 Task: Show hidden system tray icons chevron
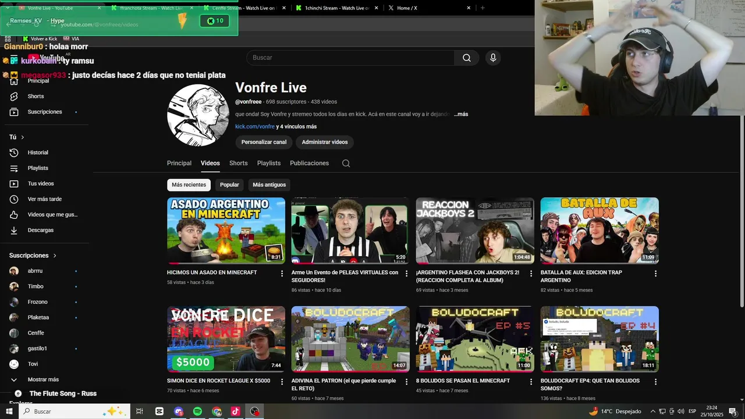(x=652, y=411)
